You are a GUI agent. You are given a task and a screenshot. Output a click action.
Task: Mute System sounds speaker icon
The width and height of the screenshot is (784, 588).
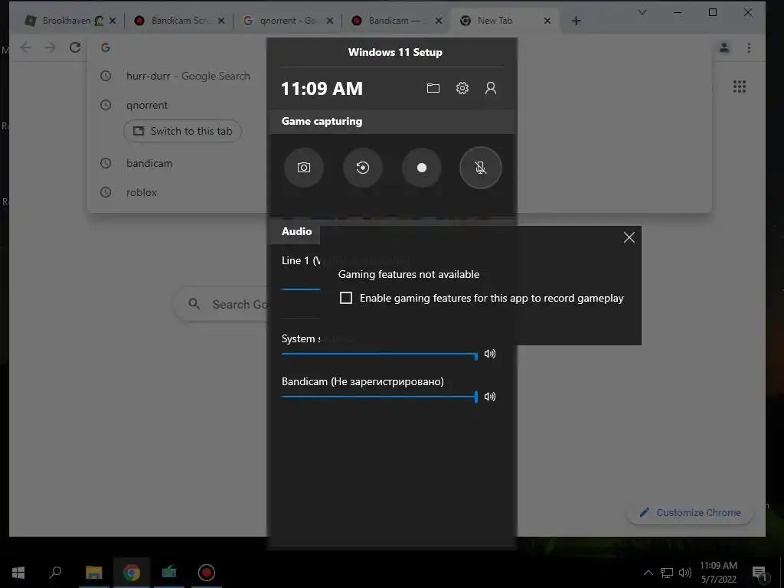[490, 354]
